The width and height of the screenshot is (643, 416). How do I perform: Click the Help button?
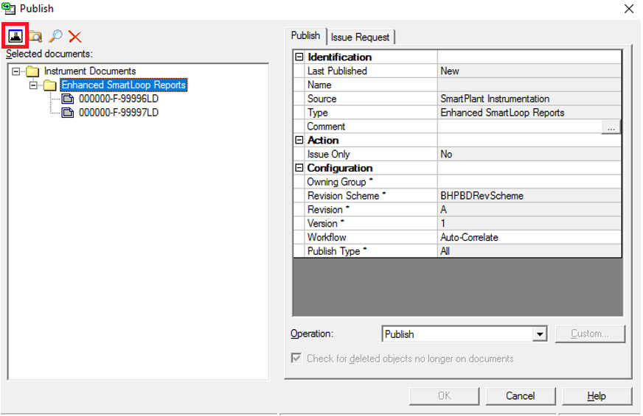tap(596, 396)
